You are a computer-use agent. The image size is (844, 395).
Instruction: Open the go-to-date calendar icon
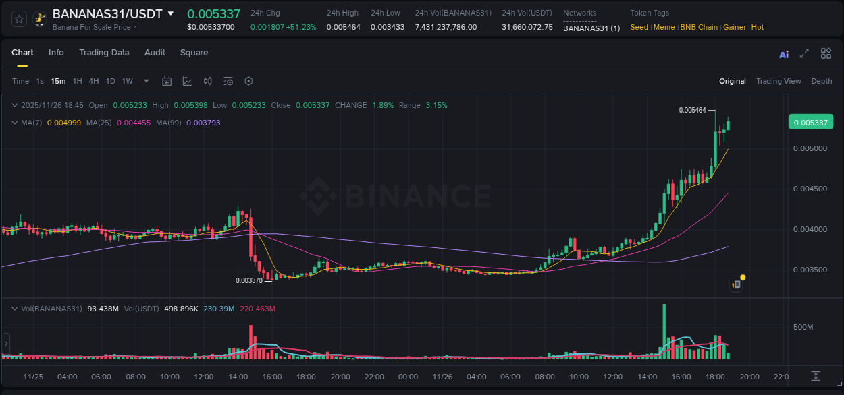coord(167,81)
